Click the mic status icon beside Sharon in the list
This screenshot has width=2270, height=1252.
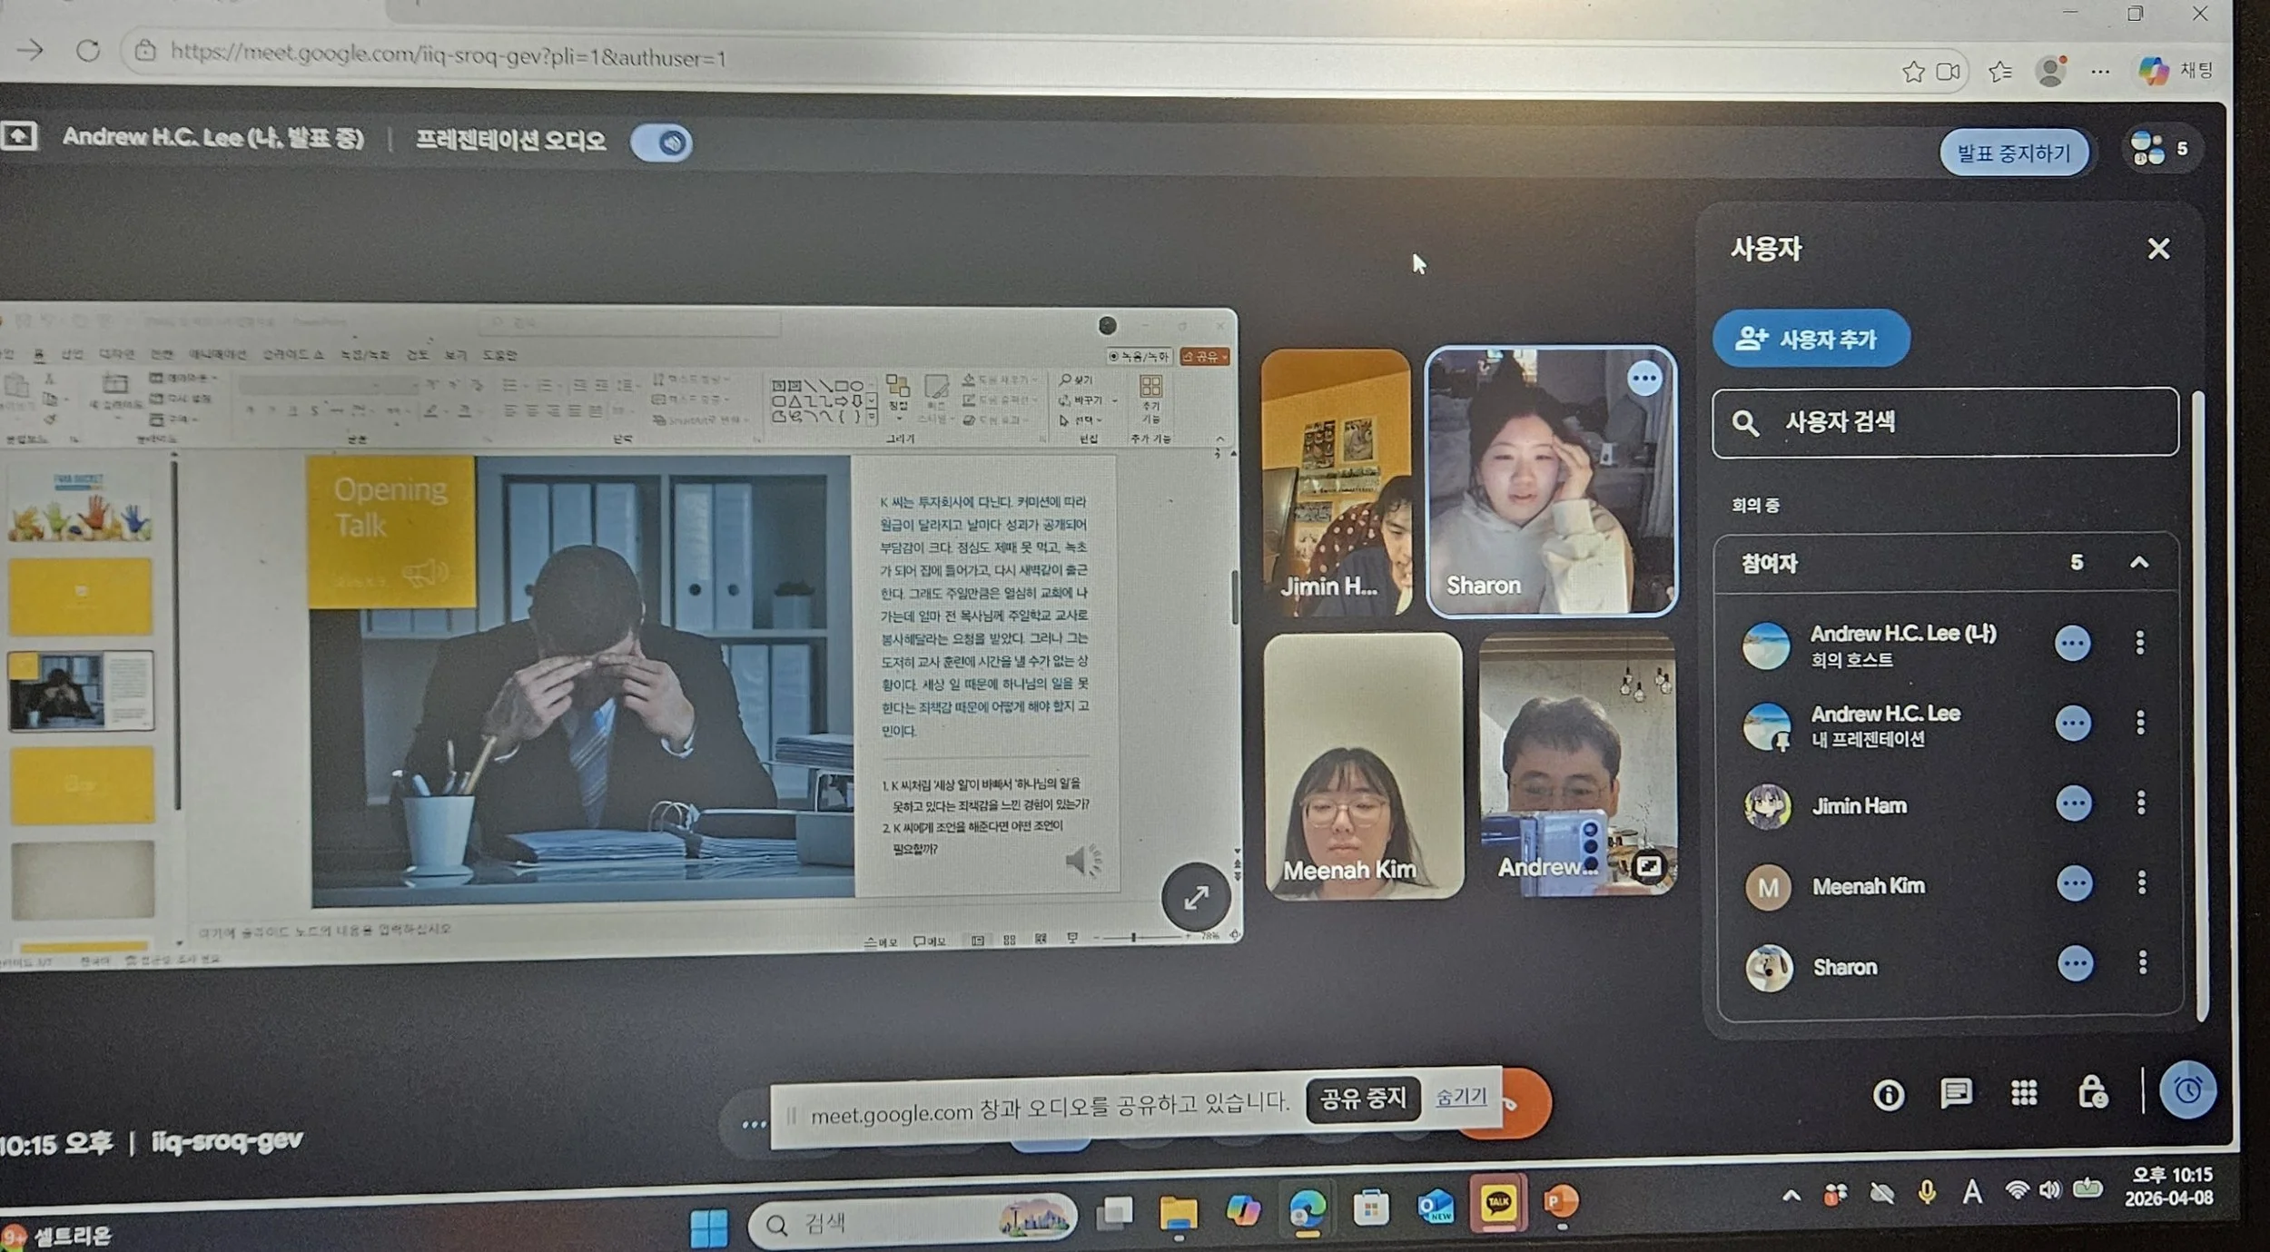tap(2076, 963)
